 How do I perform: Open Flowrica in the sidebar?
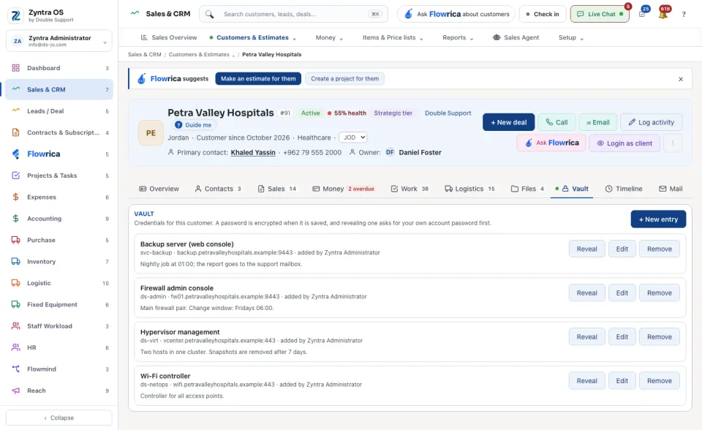click(x=59, y=154)
